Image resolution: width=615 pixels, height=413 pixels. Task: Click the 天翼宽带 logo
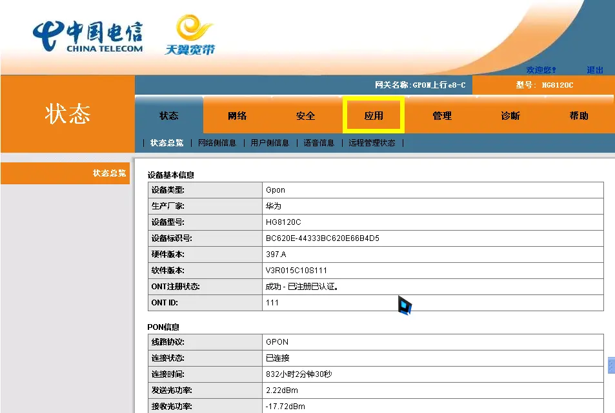click(190, 35)
